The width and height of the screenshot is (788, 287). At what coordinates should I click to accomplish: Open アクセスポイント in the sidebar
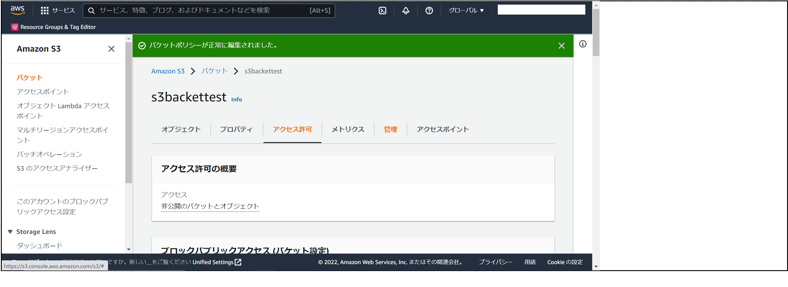tap(43, 92)
